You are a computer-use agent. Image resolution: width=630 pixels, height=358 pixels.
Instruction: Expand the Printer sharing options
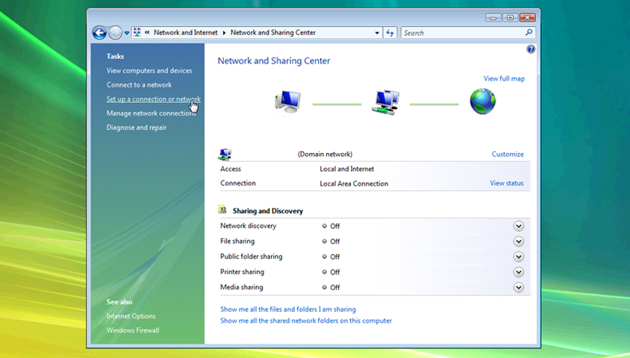(519, 272)
